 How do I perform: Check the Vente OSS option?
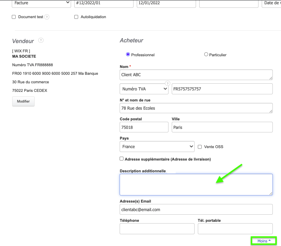click(x=200, y=147)
